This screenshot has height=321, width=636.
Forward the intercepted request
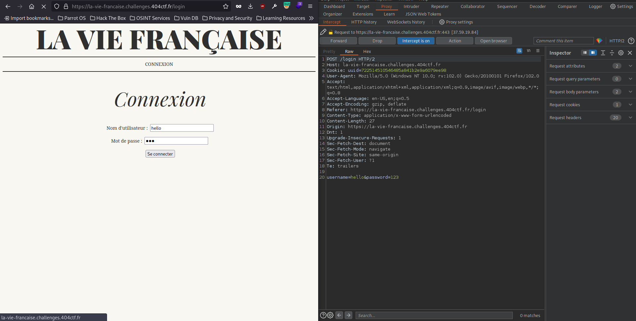click(x=338, y=41)
